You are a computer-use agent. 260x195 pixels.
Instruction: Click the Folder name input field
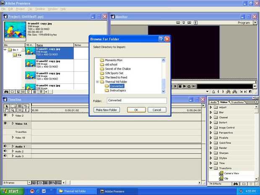click(137, 101)
